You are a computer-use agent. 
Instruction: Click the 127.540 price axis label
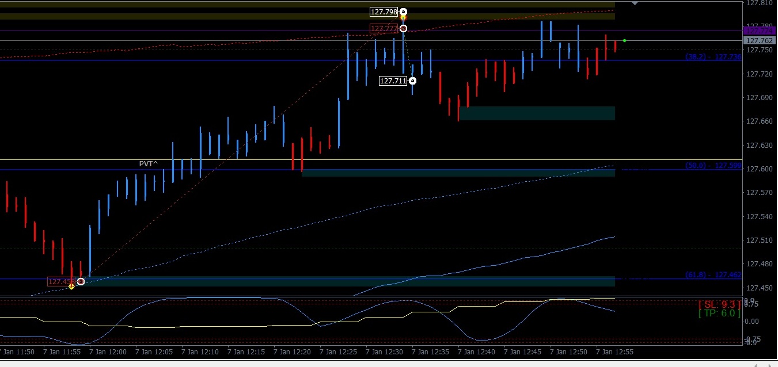(x=759, y=217)
